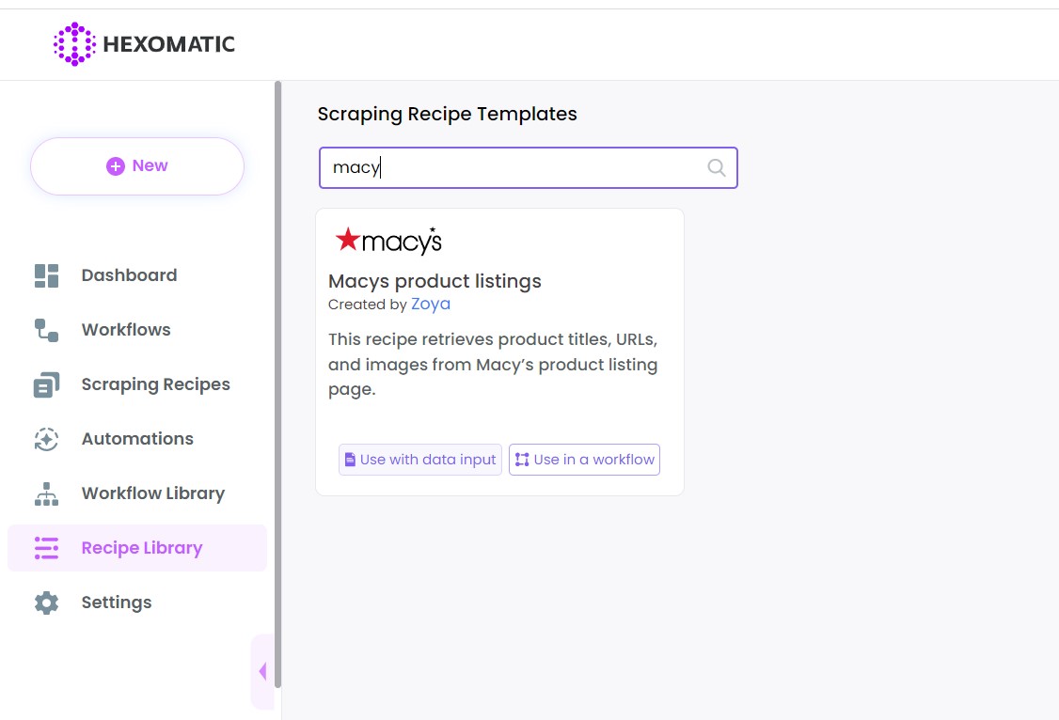
Task: Collapse the sidebar with the chevron arrow
Action: pos(262,671)
